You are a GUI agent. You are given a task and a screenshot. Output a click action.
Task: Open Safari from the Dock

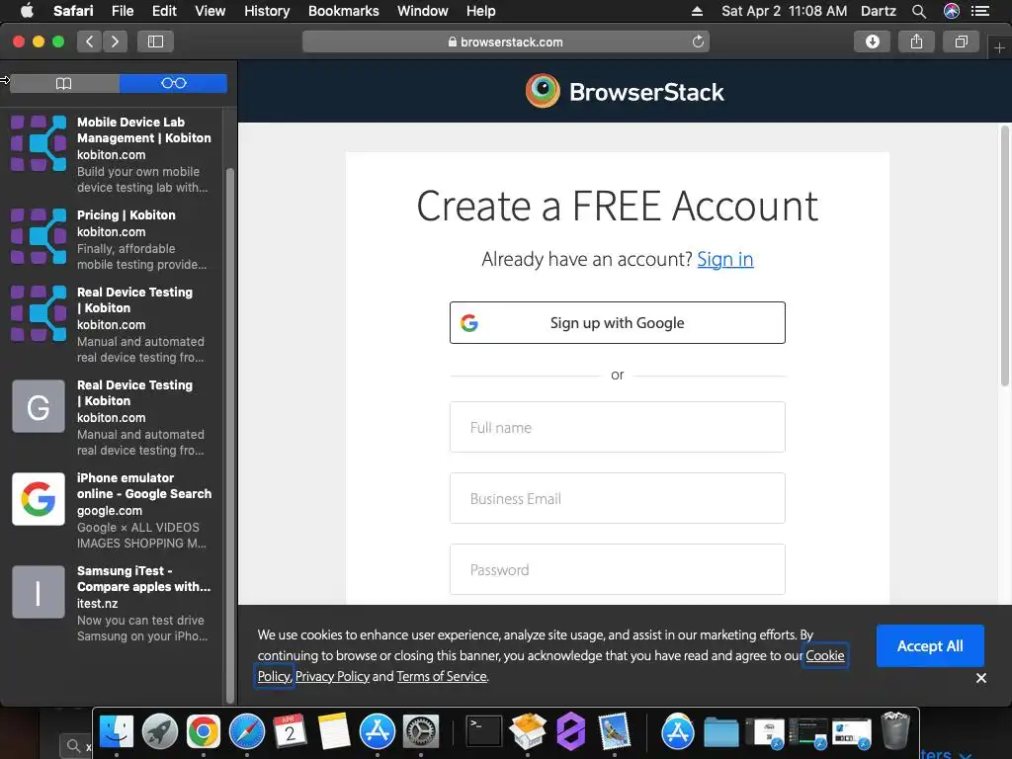pyautogui.click(x=246, y=732)
